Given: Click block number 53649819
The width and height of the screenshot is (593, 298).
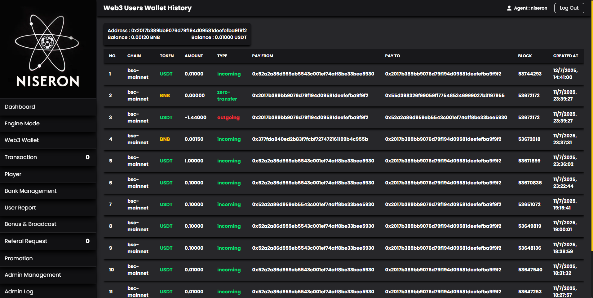Looking at the screenshot, I should point(529,226).
